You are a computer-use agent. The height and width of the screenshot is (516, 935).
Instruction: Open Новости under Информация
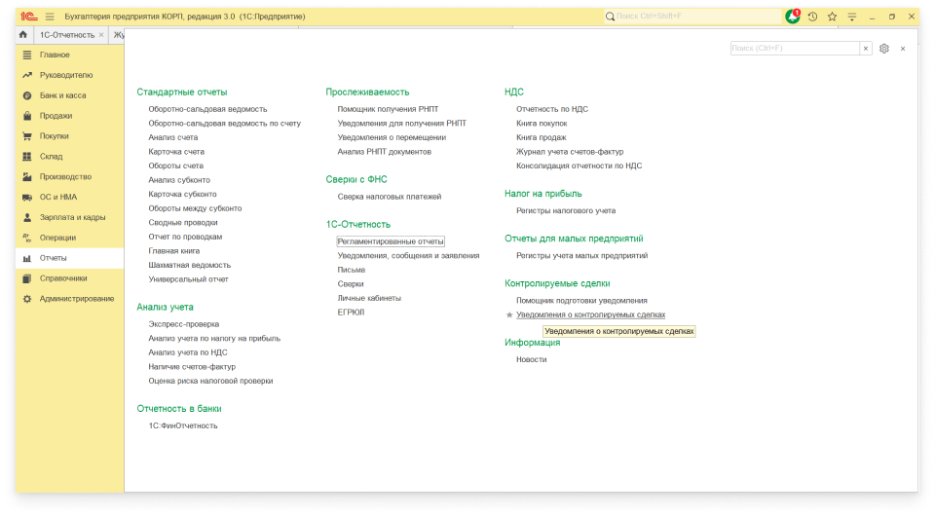[532, 359]
